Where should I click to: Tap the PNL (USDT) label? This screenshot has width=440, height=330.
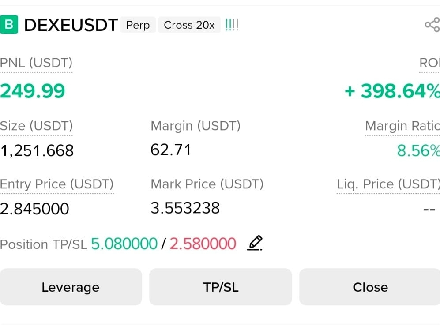tap(36, 63)
